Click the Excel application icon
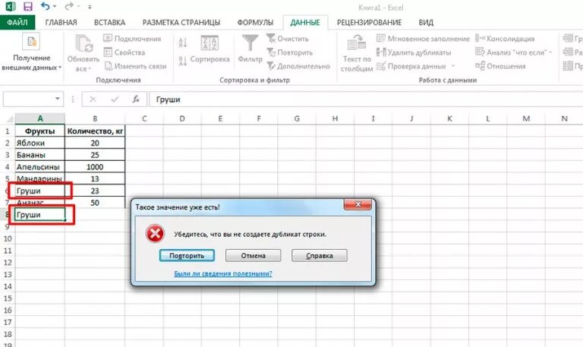 coord(10,6)
